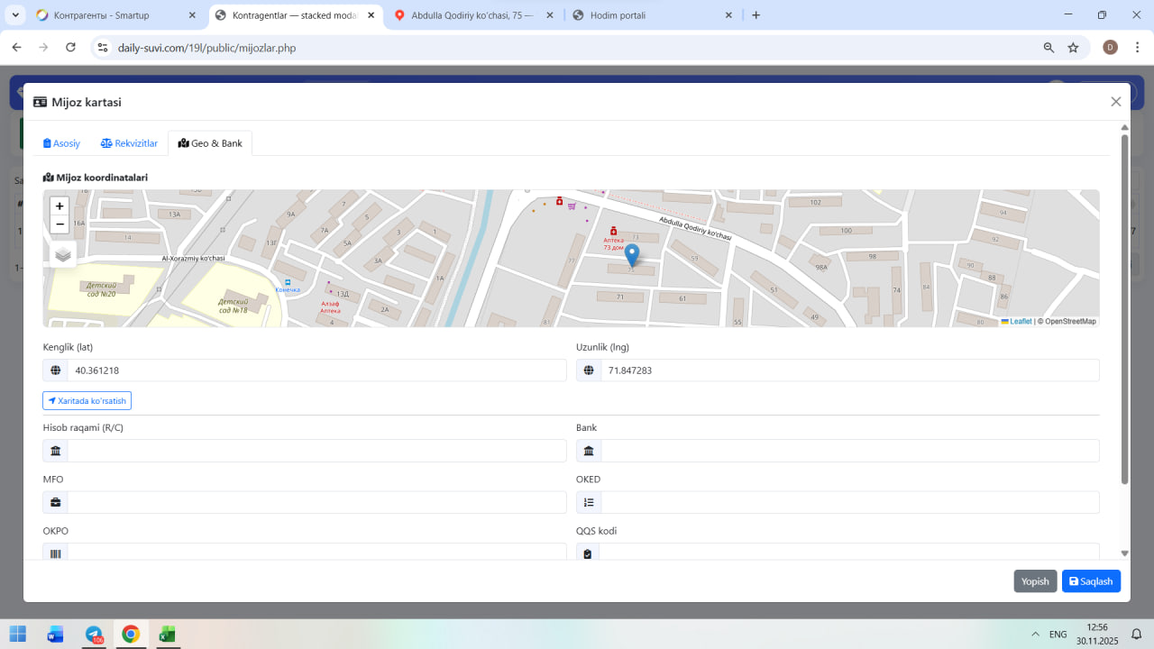Switch to the Asosiy tab
Screen dimensions: 1154x649
pyautogui.click(x=62, y=143)
